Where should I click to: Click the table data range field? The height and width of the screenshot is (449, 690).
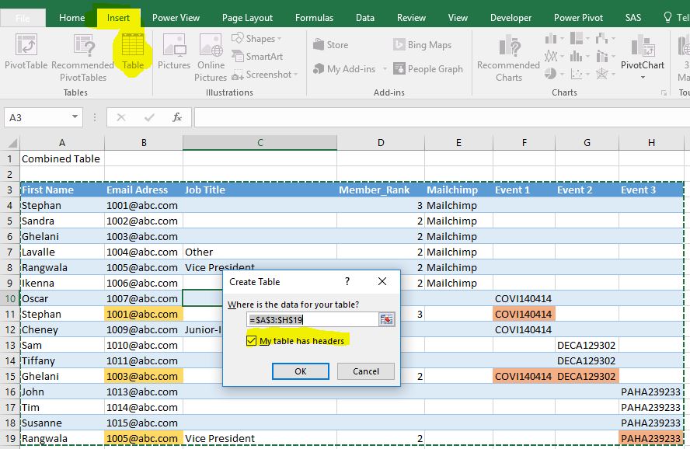point(312,320)
